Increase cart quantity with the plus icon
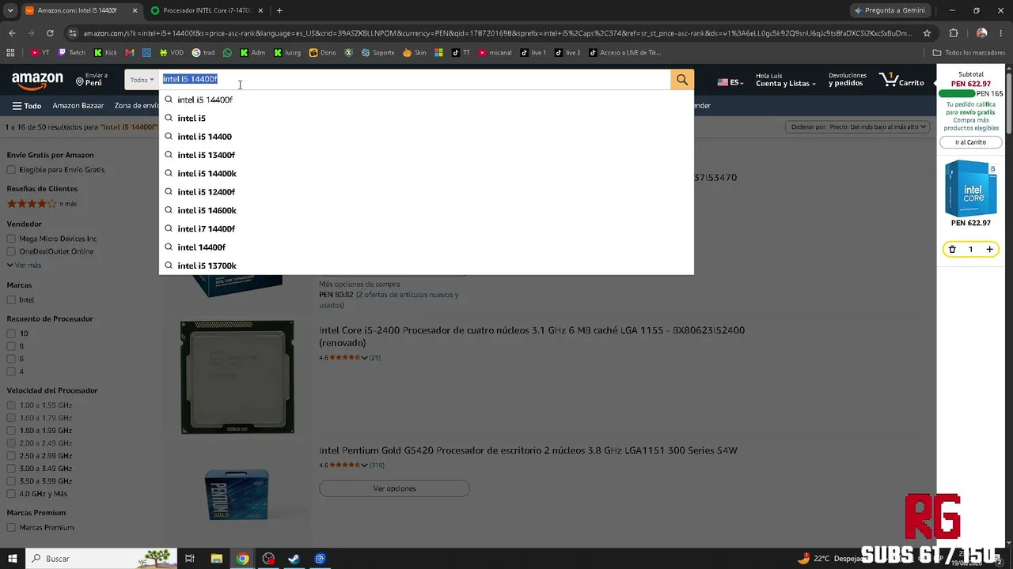 pyautogui.click(x=989, y=250)
